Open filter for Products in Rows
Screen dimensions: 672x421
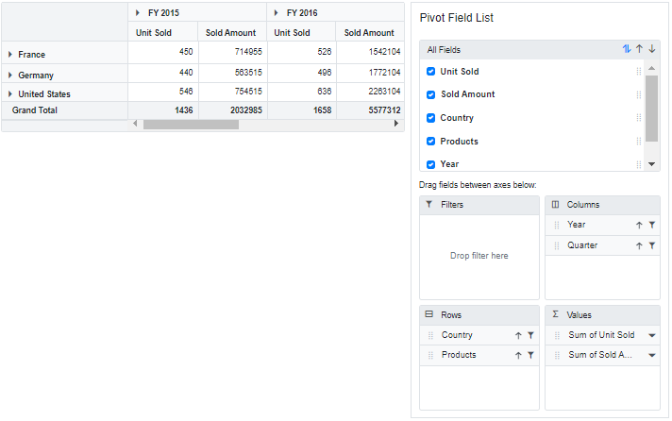pyautogui.click(x=530, y=356)
